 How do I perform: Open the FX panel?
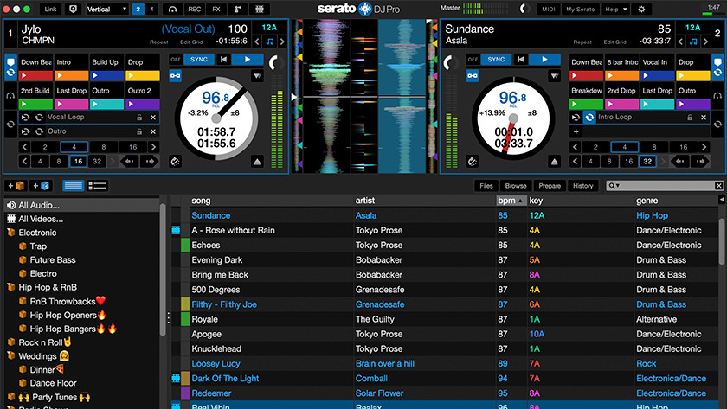click(216, 9)
